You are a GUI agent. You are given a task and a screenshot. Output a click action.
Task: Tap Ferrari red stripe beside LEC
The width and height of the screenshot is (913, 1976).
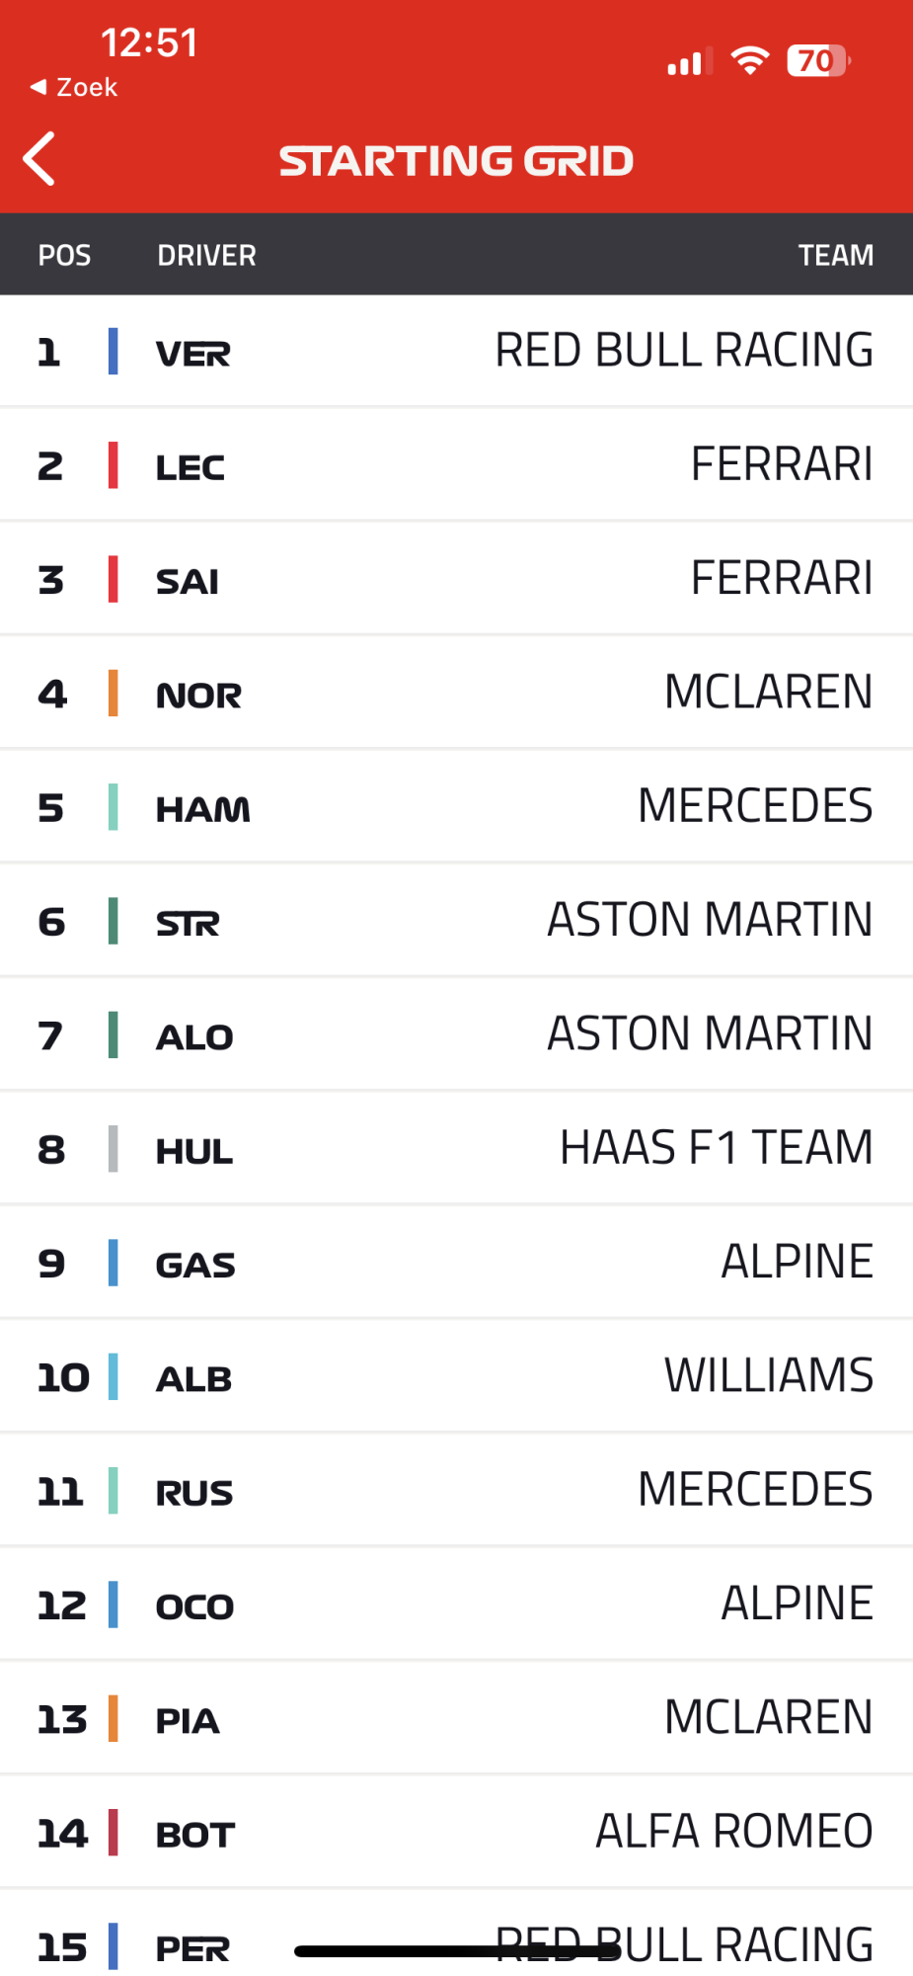[x=114, y=465]
